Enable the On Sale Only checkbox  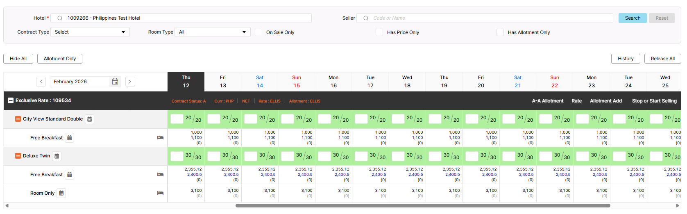tap(258, 32)
